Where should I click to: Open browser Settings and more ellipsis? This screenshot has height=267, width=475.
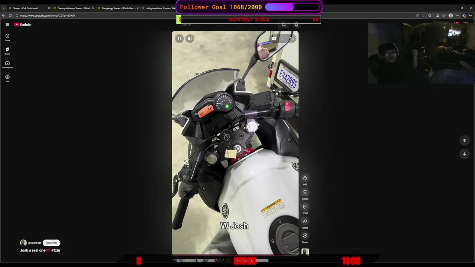(x=457, y=16)
